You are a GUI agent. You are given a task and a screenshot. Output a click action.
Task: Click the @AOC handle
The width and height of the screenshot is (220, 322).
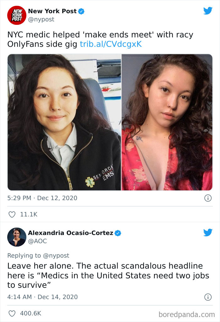[37, 241]
